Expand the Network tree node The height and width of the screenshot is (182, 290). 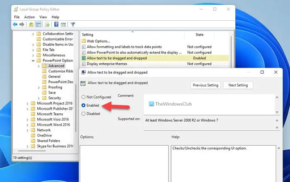coord(27,130)
